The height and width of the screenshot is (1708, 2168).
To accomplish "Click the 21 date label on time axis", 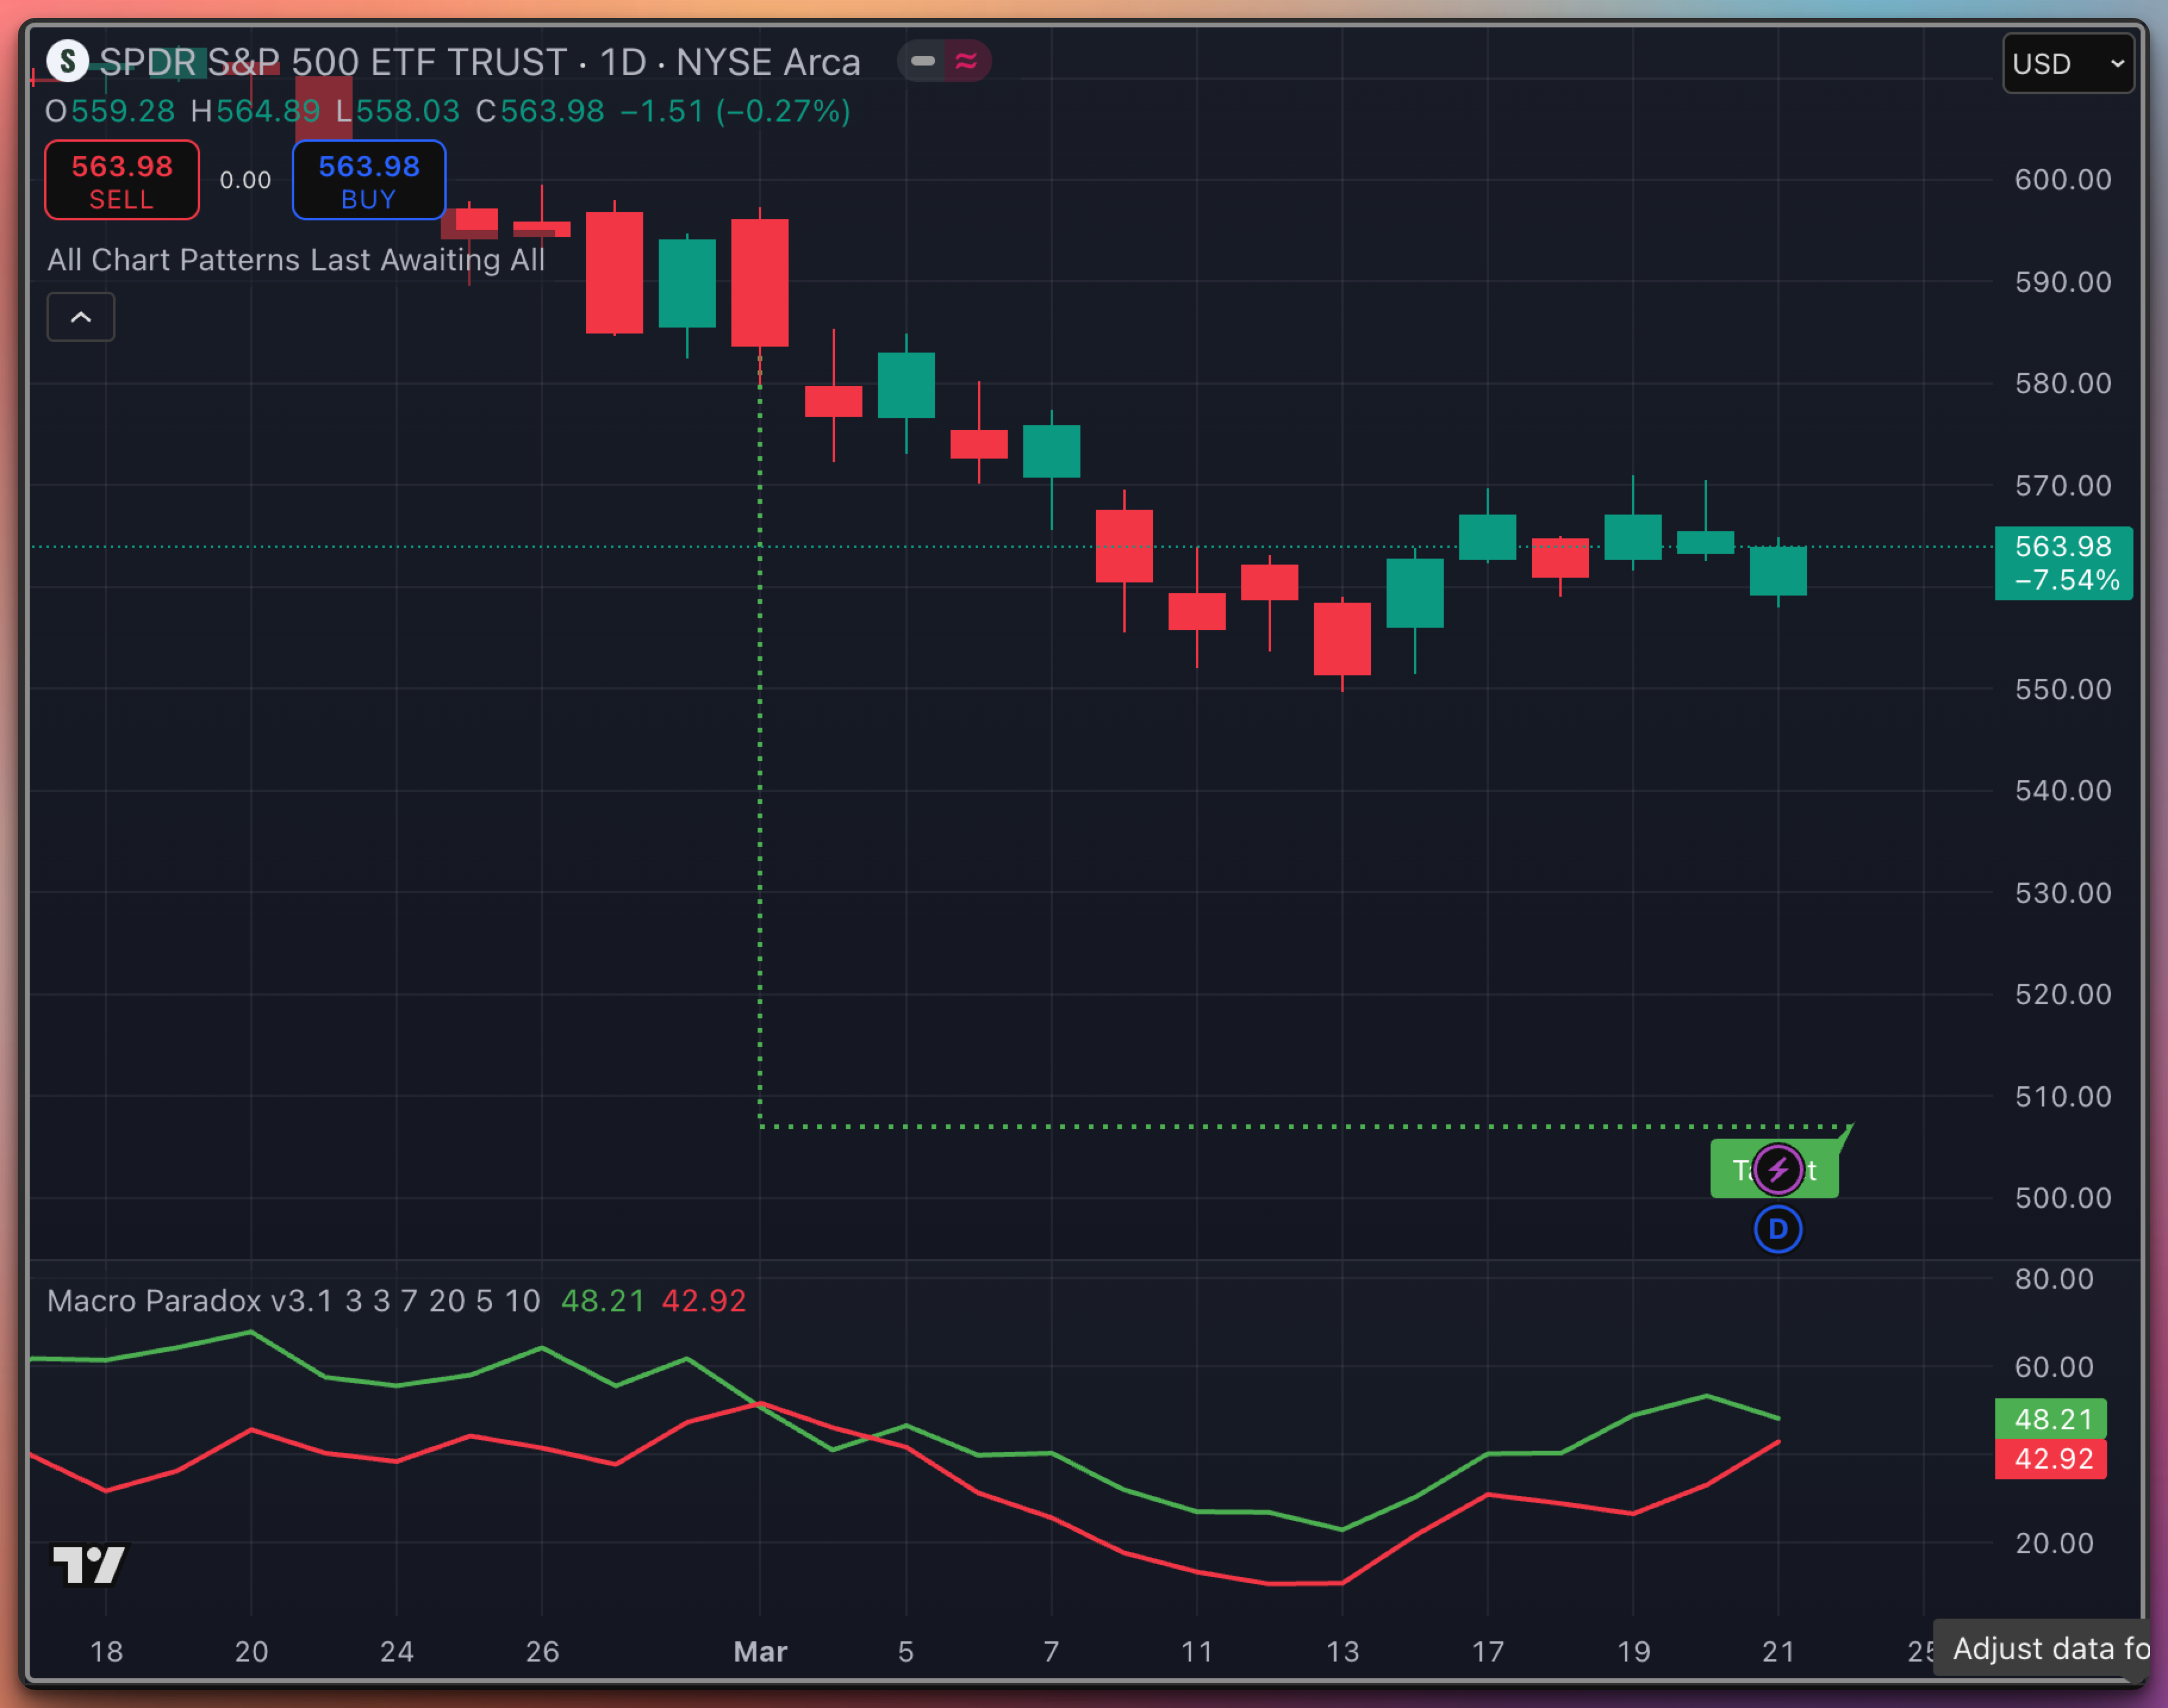I will (x=1778, y=1652).
